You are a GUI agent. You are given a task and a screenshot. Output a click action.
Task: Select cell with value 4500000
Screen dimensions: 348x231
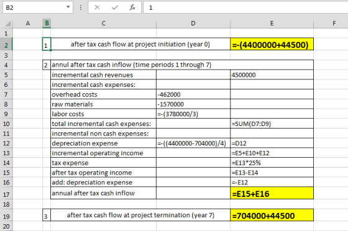(x=272, y=75)
